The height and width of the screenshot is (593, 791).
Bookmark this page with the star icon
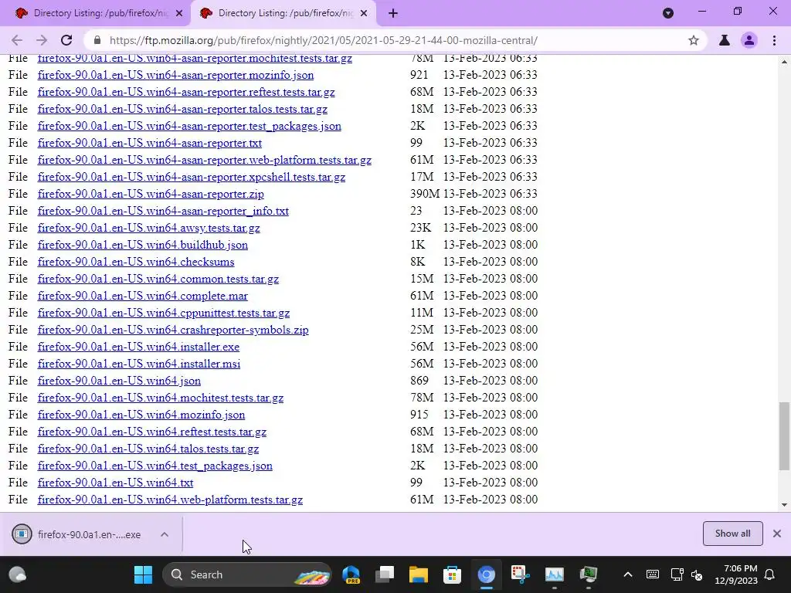(x=694, y=40)
